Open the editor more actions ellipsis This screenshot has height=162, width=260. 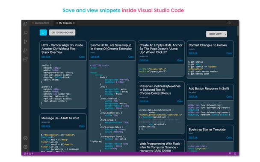coord(234,23)
